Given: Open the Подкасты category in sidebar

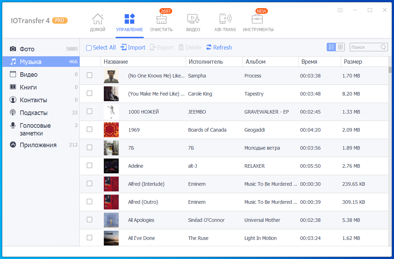Looking at the screenshot, I should tap(41, 113).
